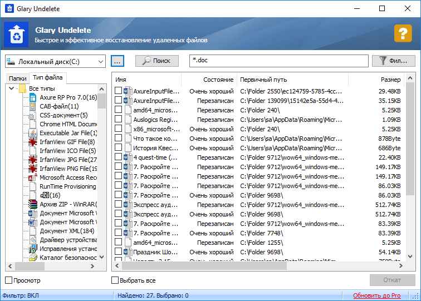Screen dimensions: 421x301
Task: Sort list by Размер column header
Action: coord(376,80)
